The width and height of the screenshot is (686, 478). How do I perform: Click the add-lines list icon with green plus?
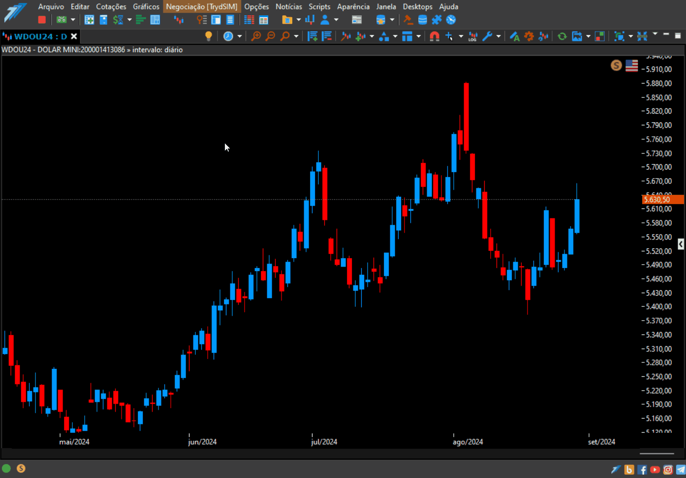click(312, 36)
